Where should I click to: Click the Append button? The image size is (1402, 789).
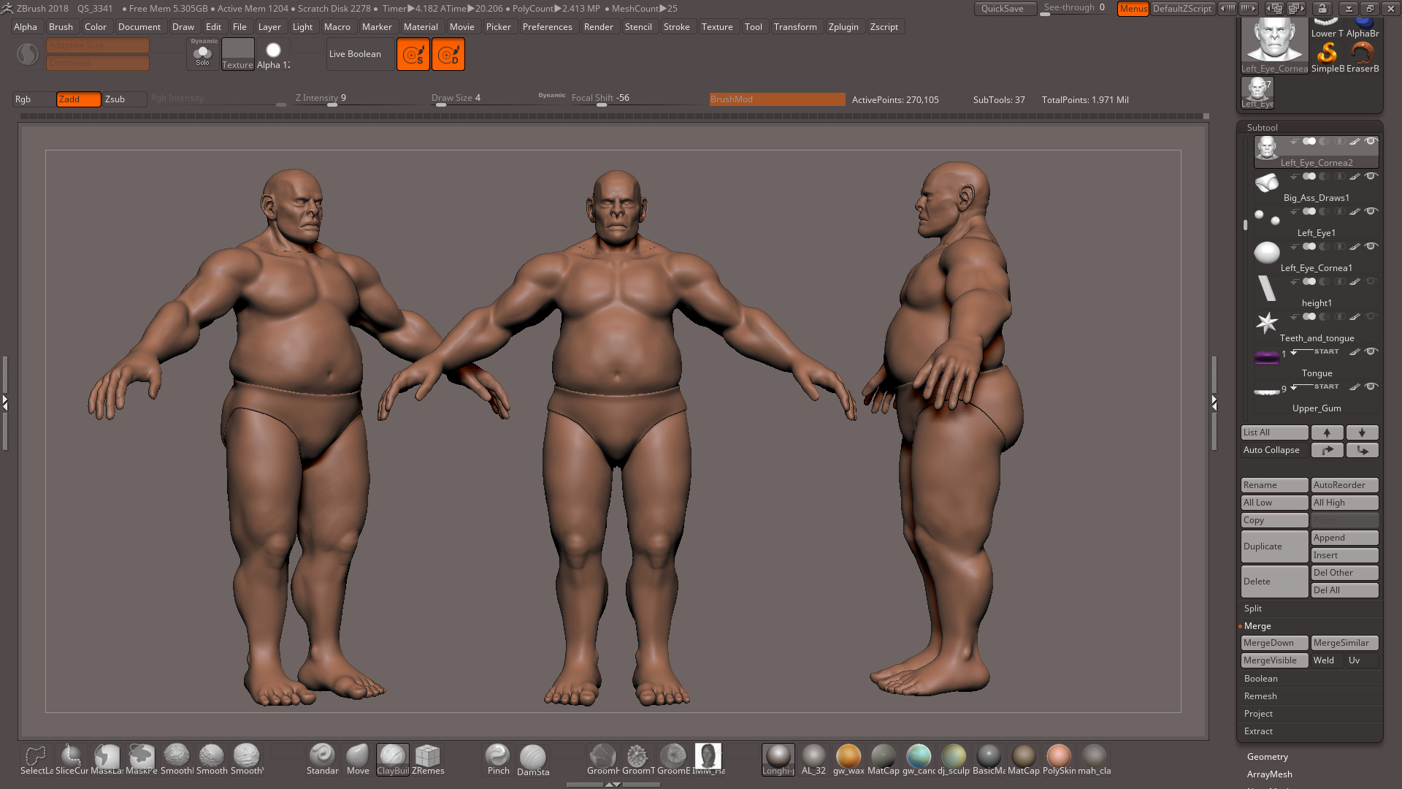[x=1344, y=538]
